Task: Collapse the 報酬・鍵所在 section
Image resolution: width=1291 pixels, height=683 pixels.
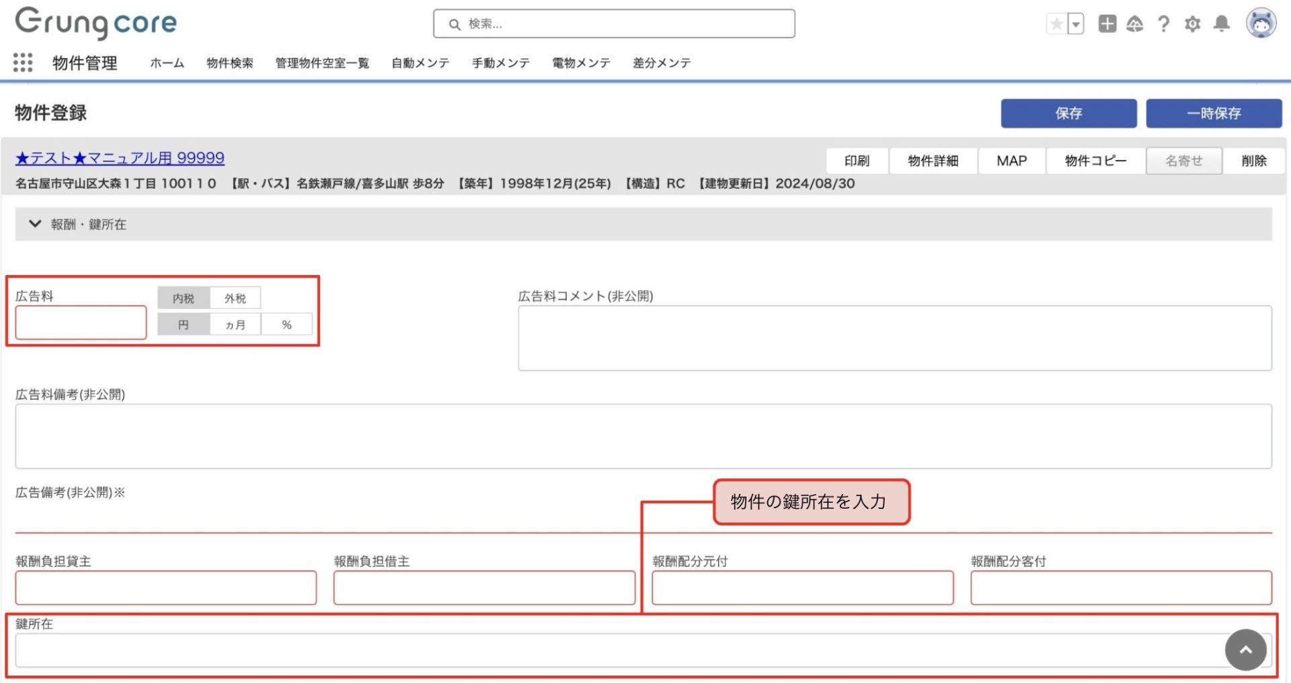Action: (x=35, y=224)
